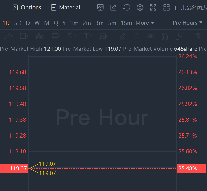Switch to the 5D timeframe tab
This screenshot has width=207, height=191.
click(x=18, y=23)
